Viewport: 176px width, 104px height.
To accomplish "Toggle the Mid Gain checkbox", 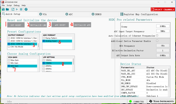I will (9, 66).
